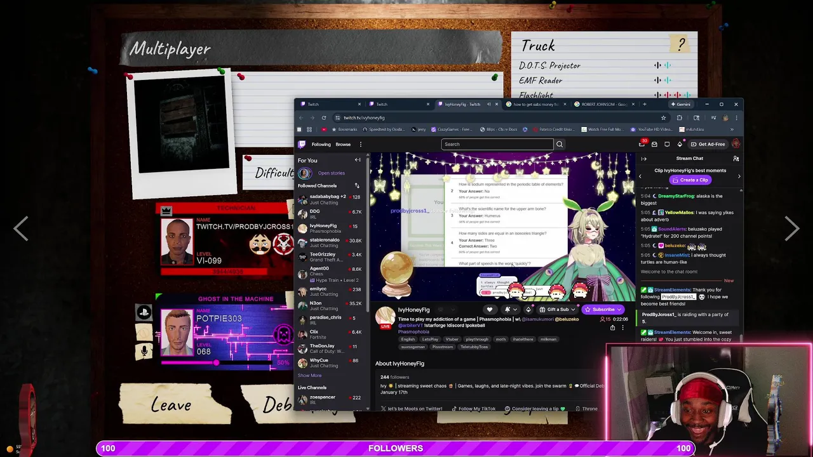Viewport: 813px width, 457px height.
Task: Open the Phasmophobia category link
Action: click(413, 331)
